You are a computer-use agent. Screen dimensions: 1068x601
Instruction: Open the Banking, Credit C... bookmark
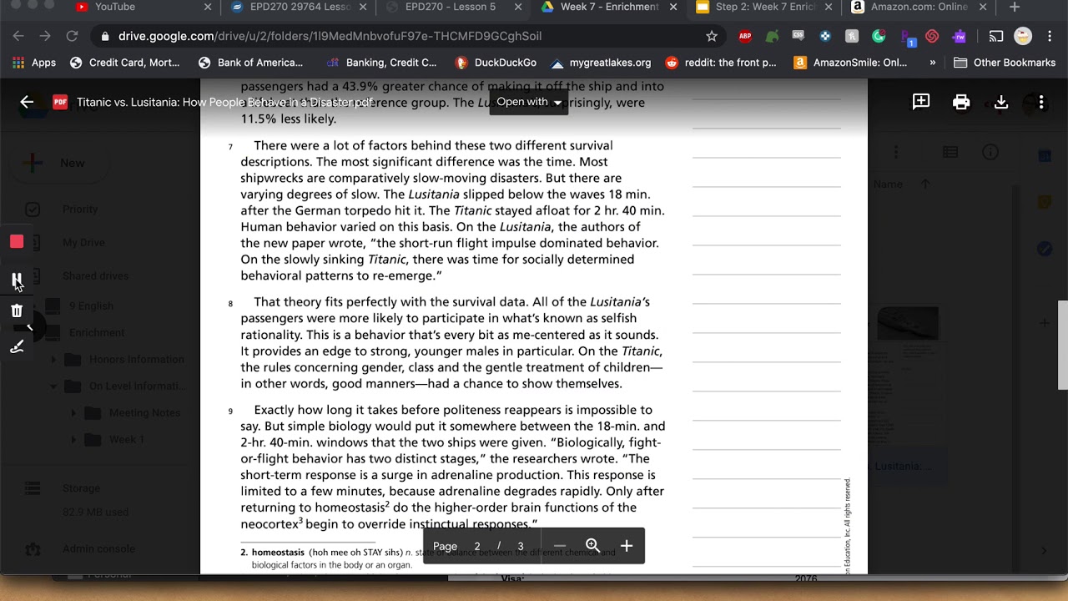pos(382,63)
